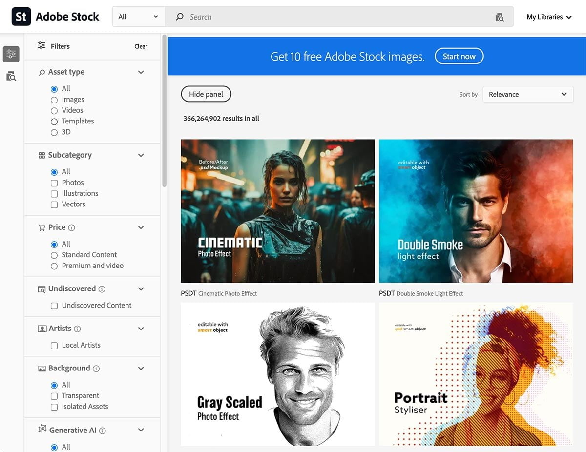Viewport: 586px width, 452px height.
Task: Select Videos asset type
Action: 54,110
